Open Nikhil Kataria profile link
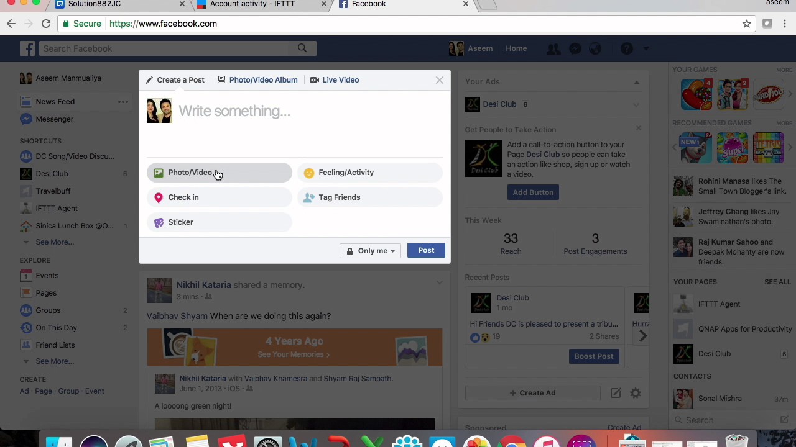Image resolution: width=796 pixels, height=447 pixels. coord(203,285)
